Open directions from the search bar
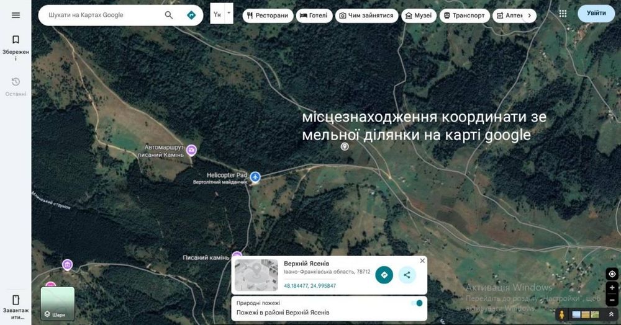This screenshot has width=621, height=325. [x=191, y=15]
